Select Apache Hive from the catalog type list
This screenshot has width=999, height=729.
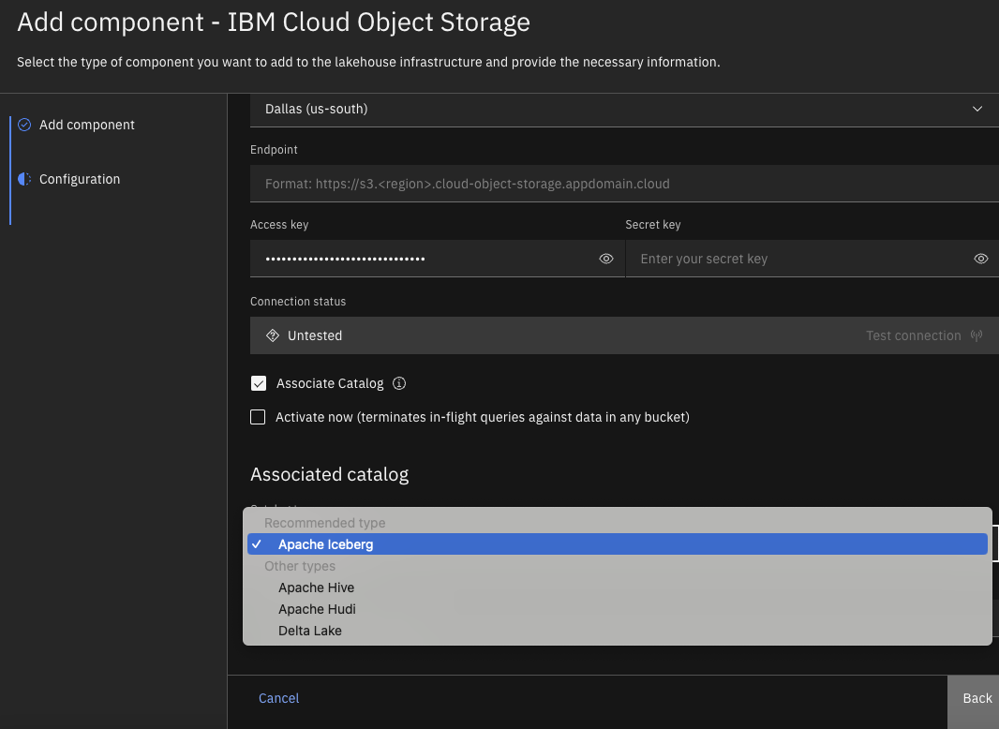[316, 588]
